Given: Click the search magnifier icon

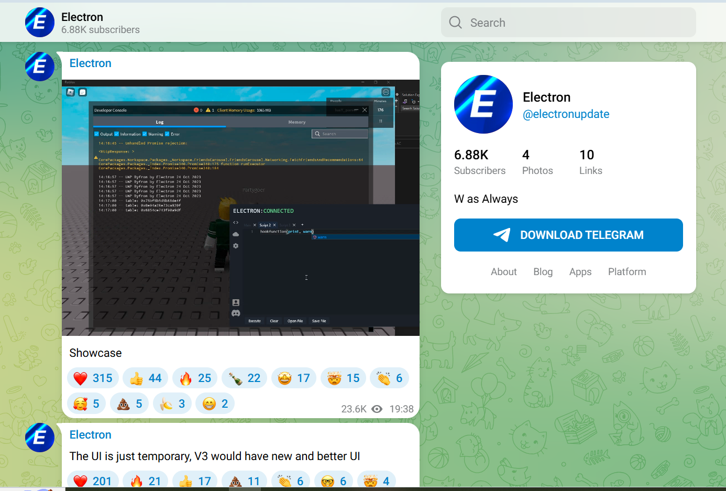Looking at the screenshot, I should coord(455,23).
